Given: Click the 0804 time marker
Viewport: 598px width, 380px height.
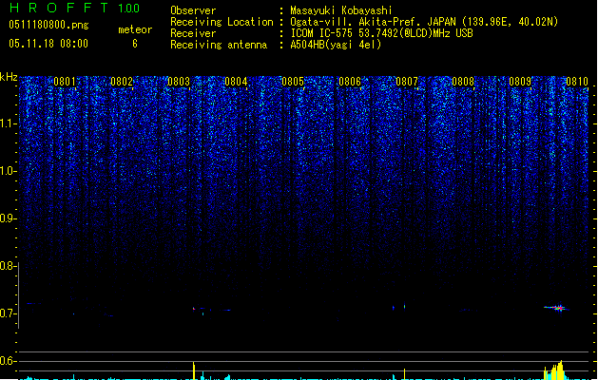Looking at the screenshot, I should 236,82.
